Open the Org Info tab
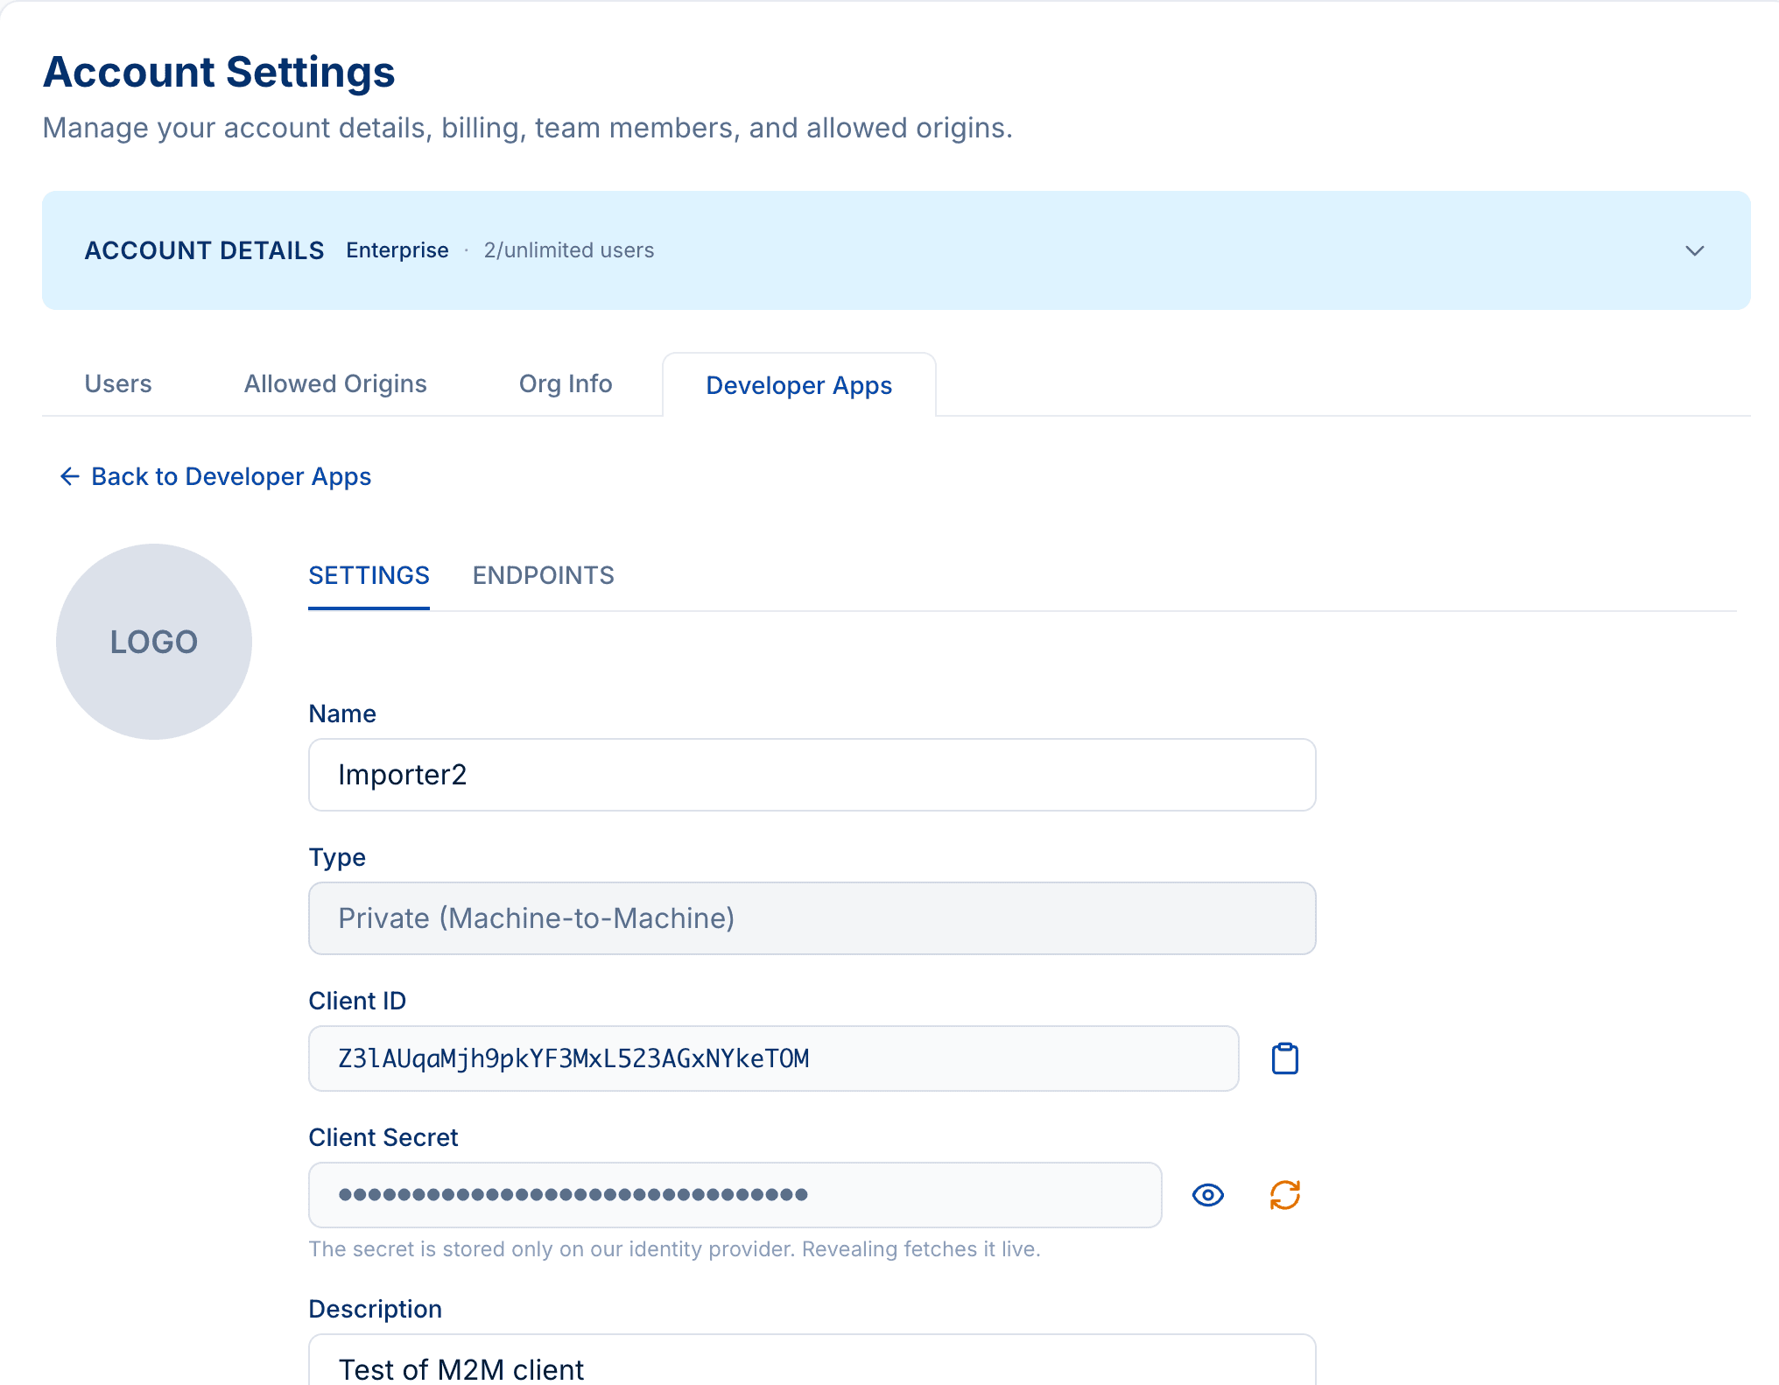The height and width of the screenshot is (1385, 1779). [x=566, y=383]
